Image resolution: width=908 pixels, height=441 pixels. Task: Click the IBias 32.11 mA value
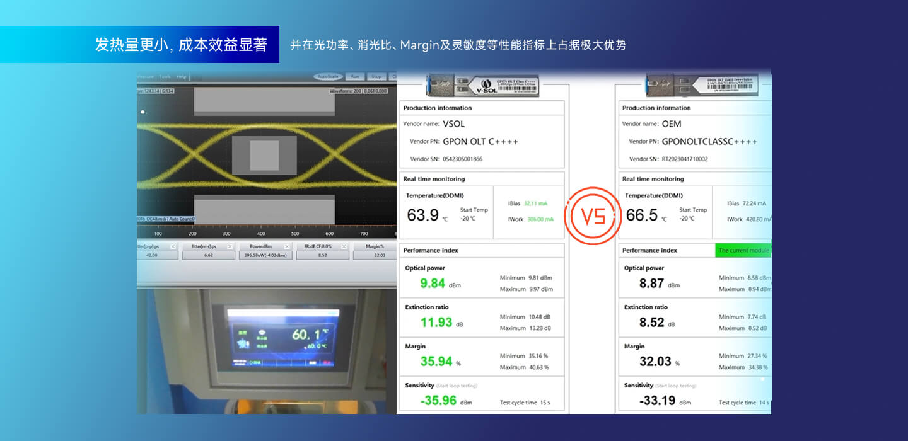point(535,203)
